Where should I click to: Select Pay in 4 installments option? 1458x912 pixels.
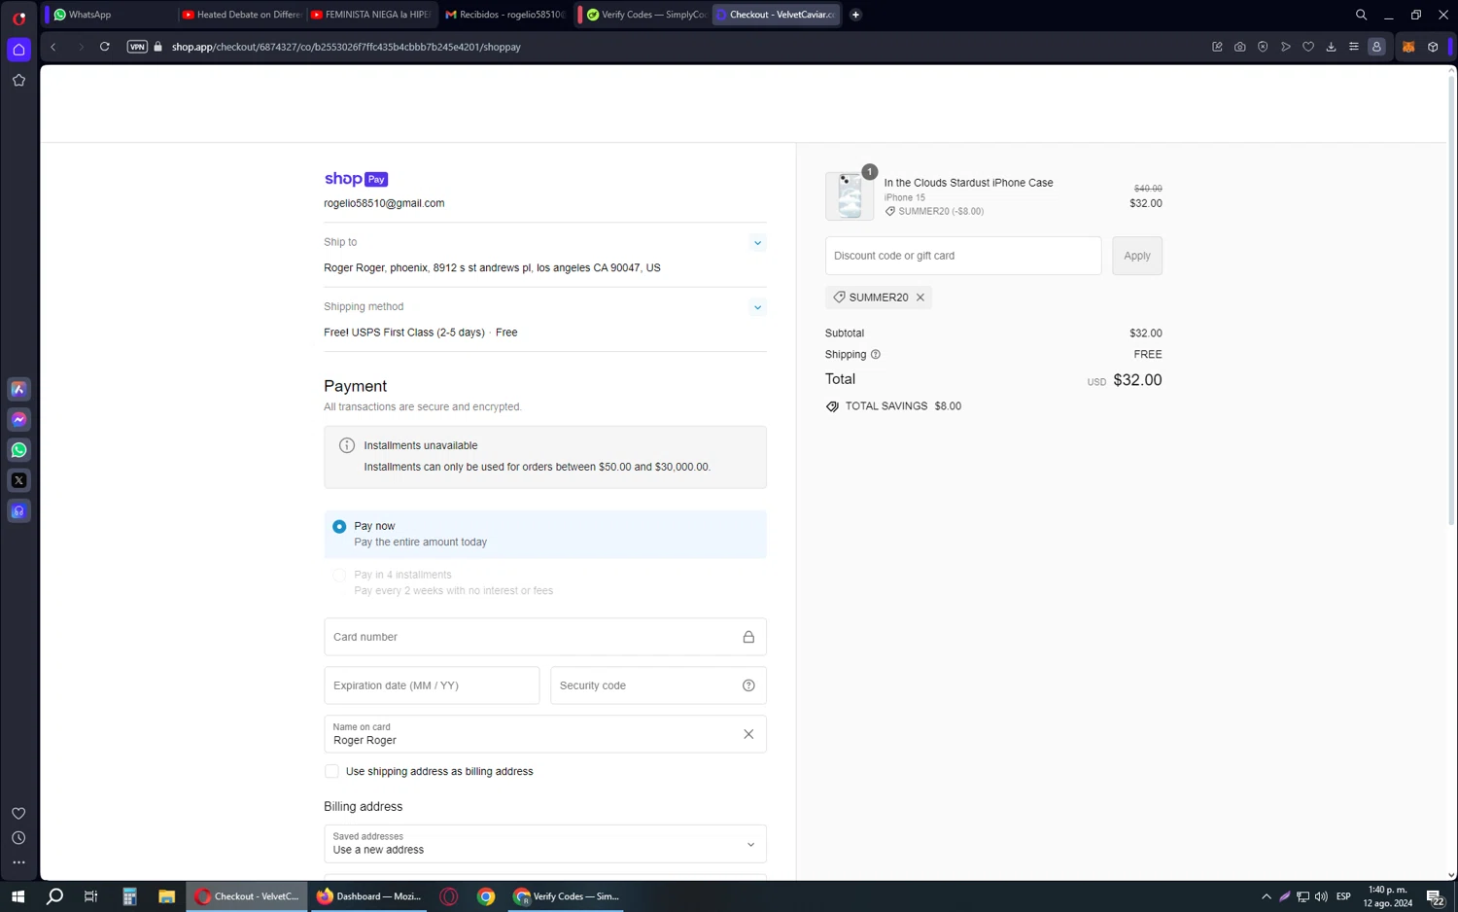339,576
